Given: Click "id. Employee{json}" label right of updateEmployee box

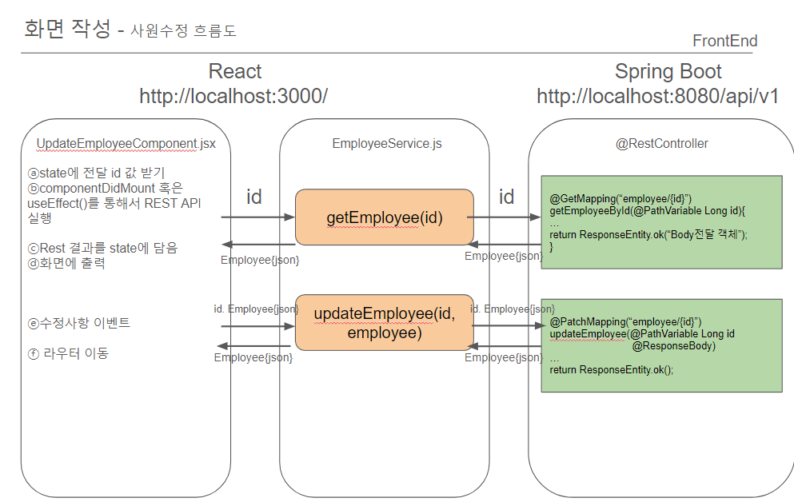Looking at the screenshot, I should pyautogui.click(x=513, y=309).
